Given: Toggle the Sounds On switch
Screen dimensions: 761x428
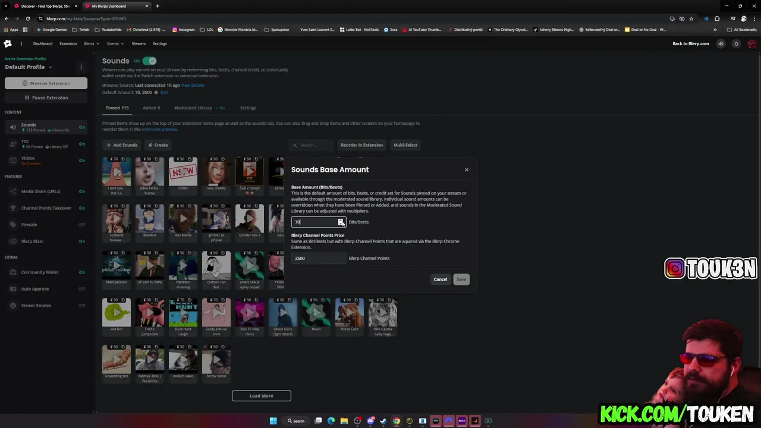Looking at the screenshot, I should click(149, 61).
